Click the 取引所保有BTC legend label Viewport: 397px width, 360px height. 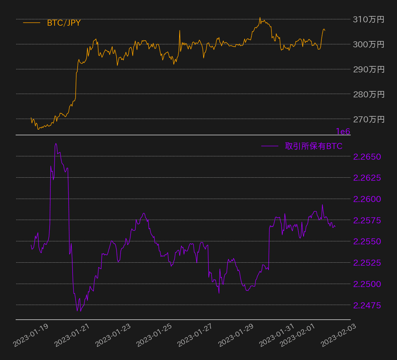click(x=313, y=146)
